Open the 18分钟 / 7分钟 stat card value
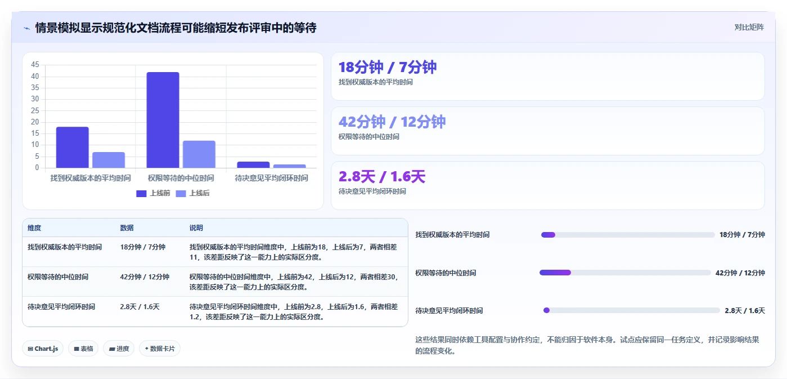 tap(387, 67)
